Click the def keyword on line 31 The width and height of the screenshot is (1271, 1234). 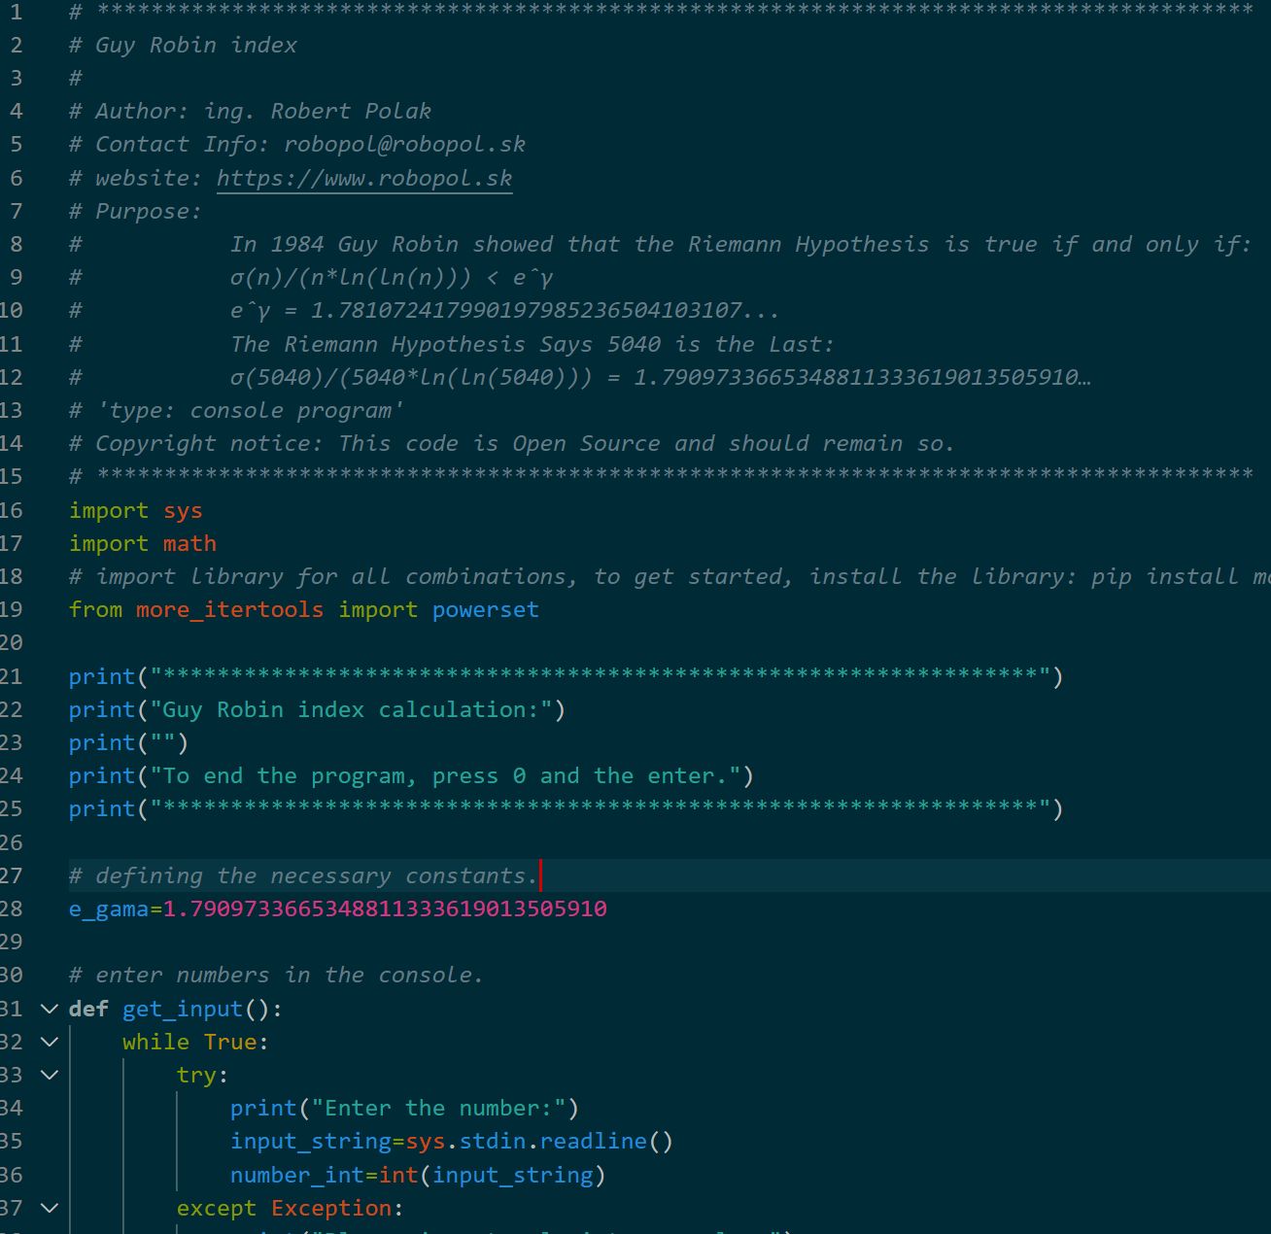(x=86, y=1009)
